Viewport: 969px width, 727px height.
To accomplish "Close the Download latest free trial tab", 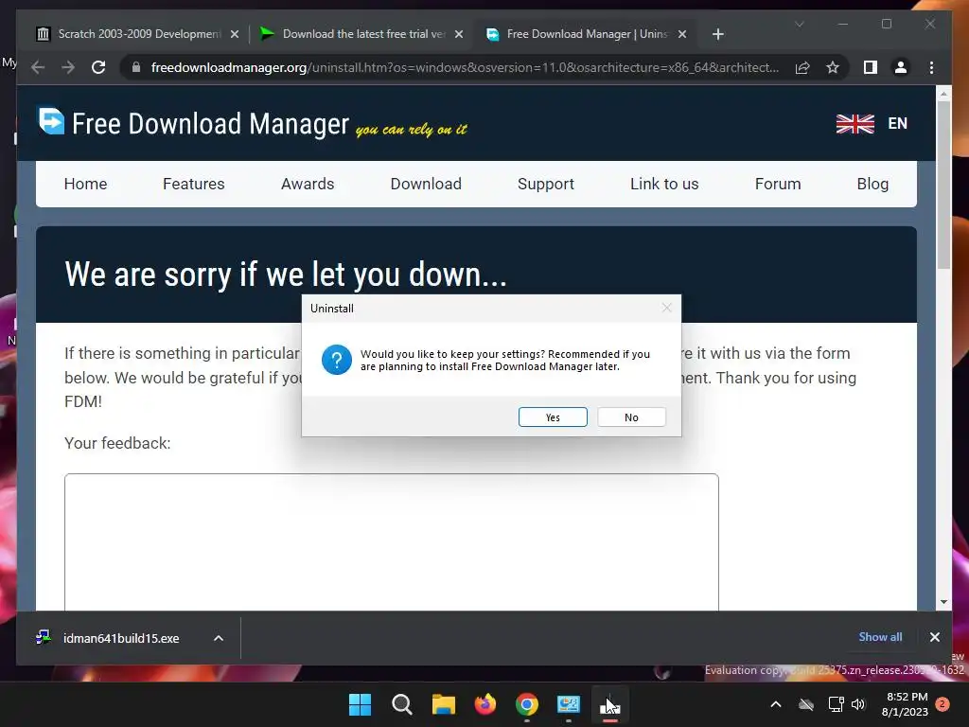I will point(459,35).
